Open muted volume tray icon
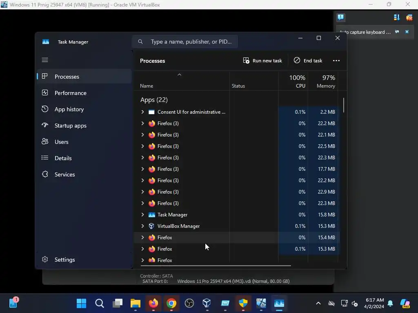Viewport: 418px width, 313px height. pyautogui.click(x=355, y=303)
